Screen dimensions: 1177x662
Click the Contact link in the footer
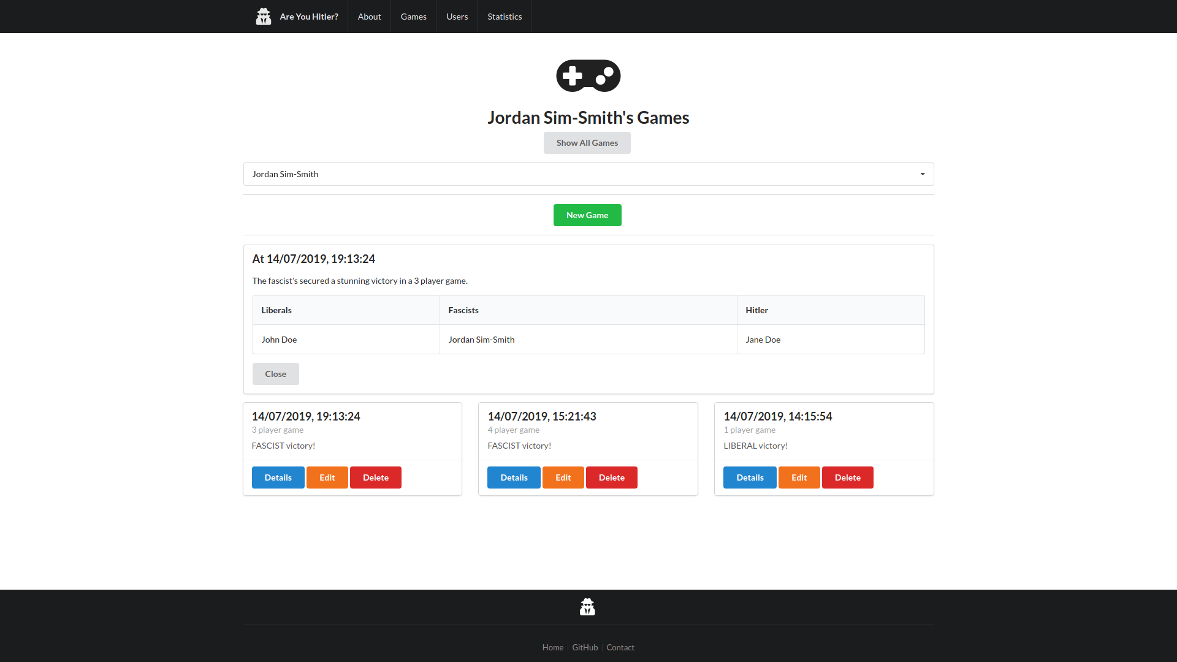coord(620,647)
